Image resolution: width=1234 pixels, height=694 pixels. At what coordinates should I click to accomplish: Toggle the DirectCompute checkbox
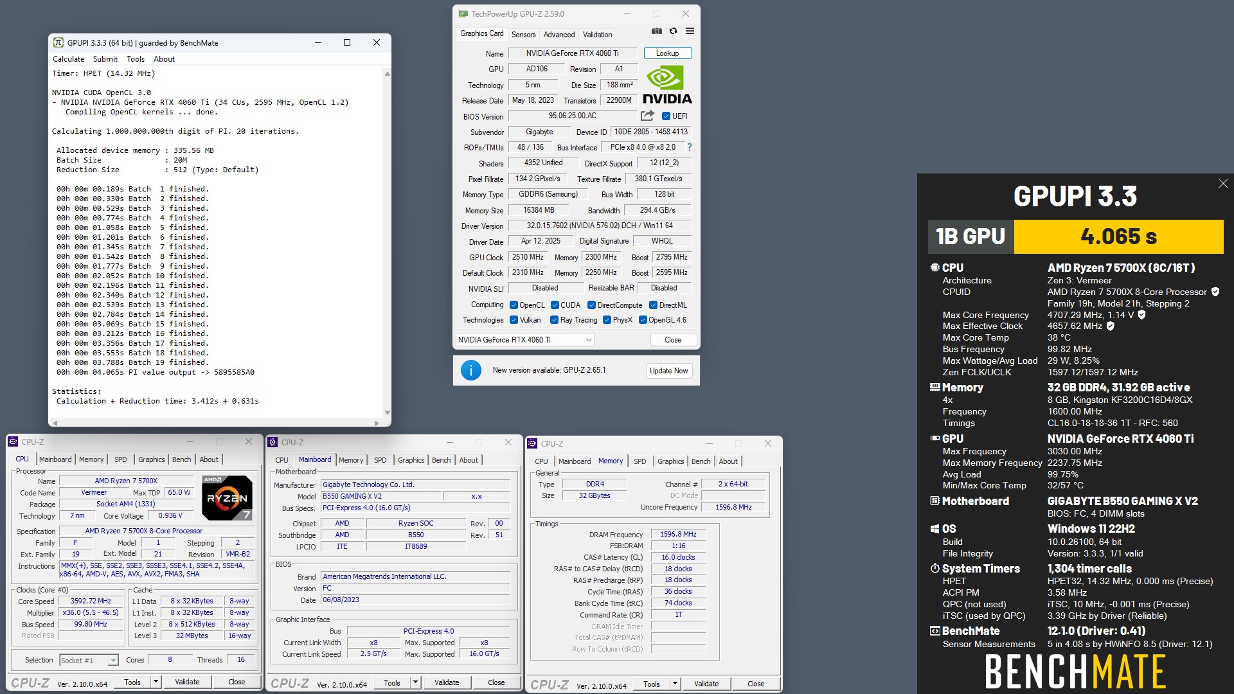pyautogui.click(x=591, y=305)
